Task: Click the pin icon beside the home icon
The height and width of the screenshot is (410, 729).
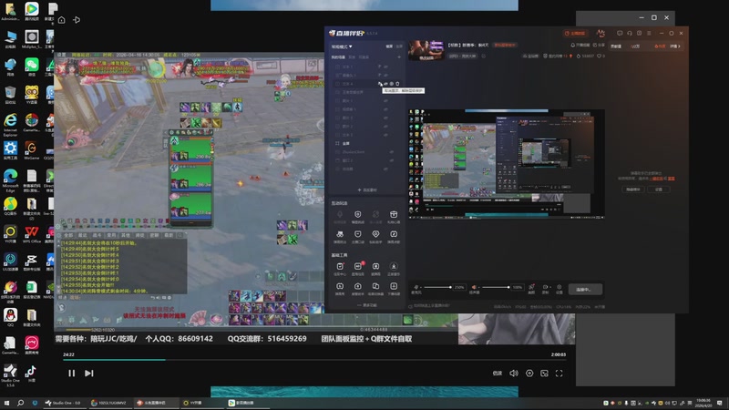Action: tap(77, 20)
